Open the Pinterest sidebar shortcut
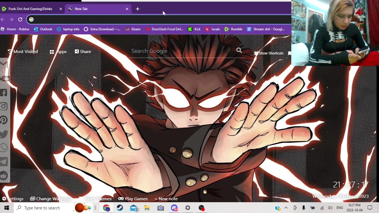379x213 pixels. pos(4,120)
